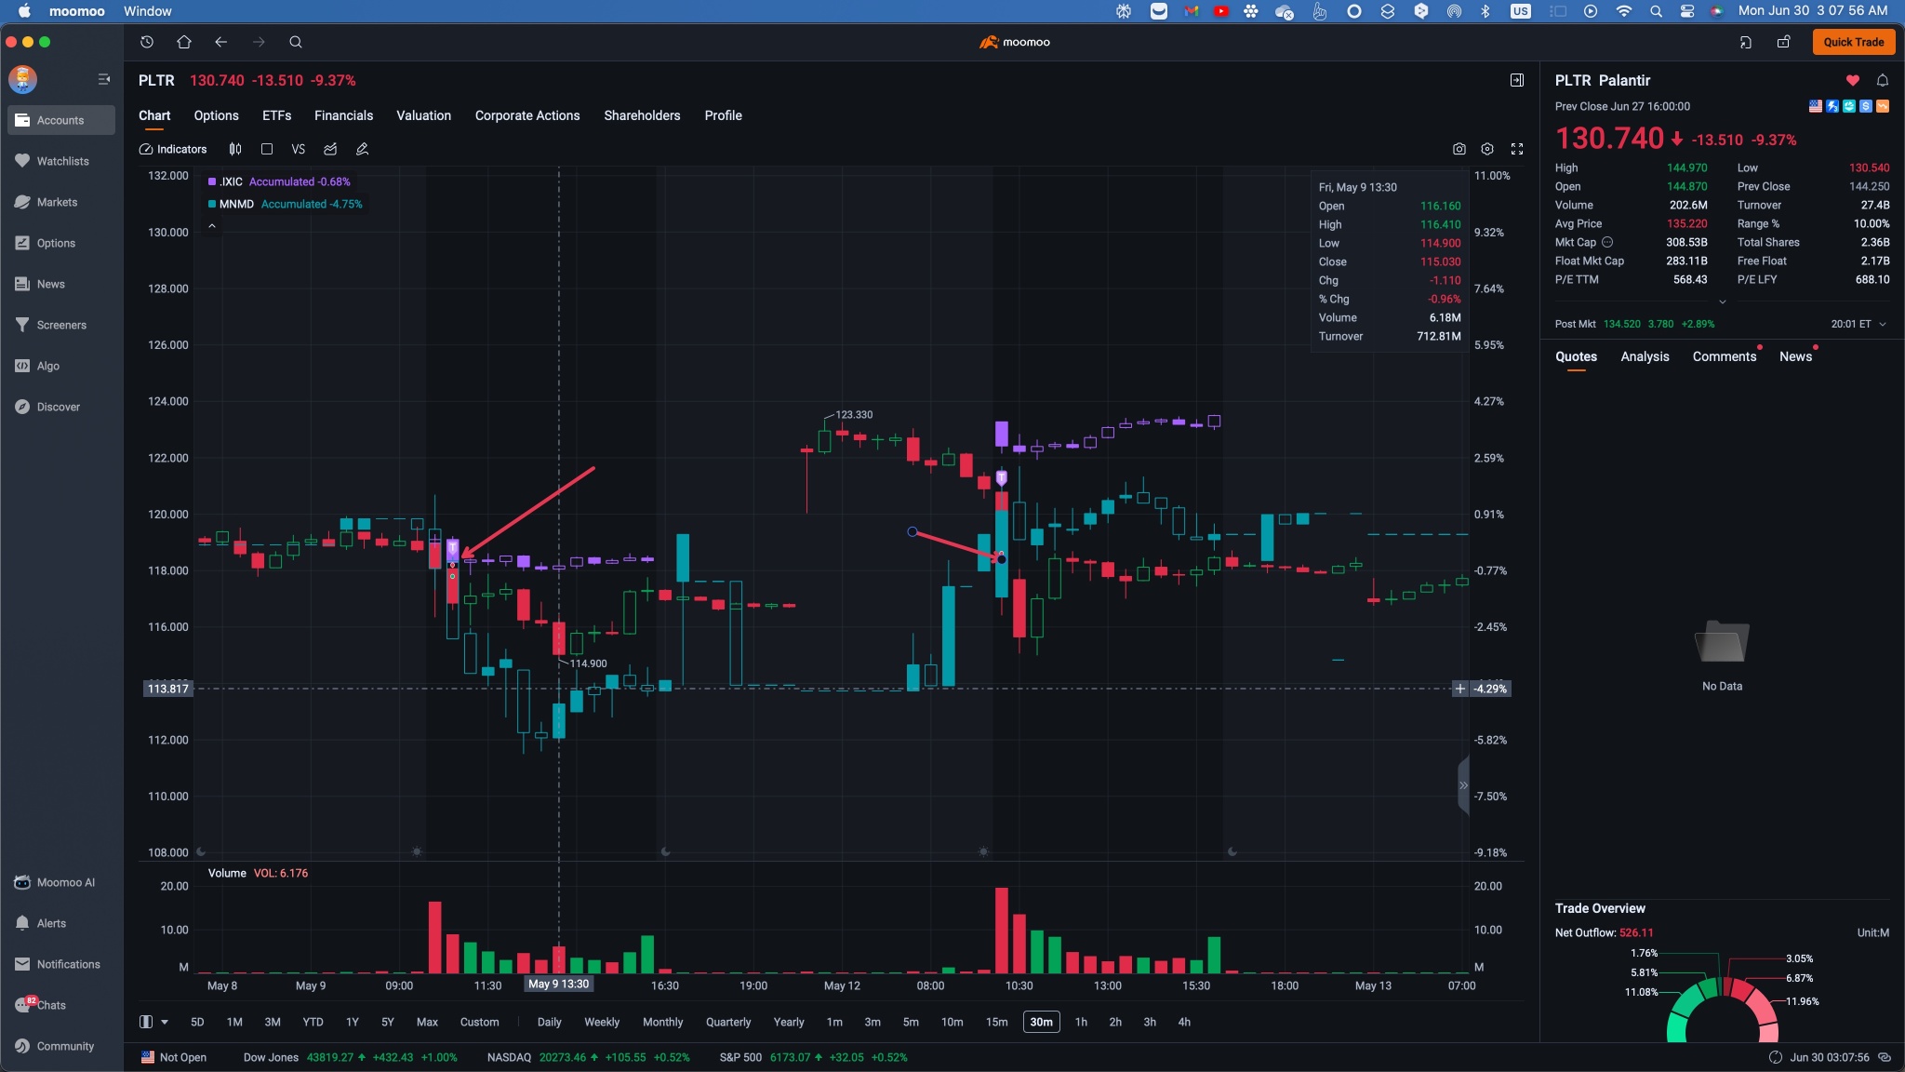The image size is (1905, 1072).
Task: Open market status Not Open selector
Action: pyautogui.click(x=174, y=1057)
